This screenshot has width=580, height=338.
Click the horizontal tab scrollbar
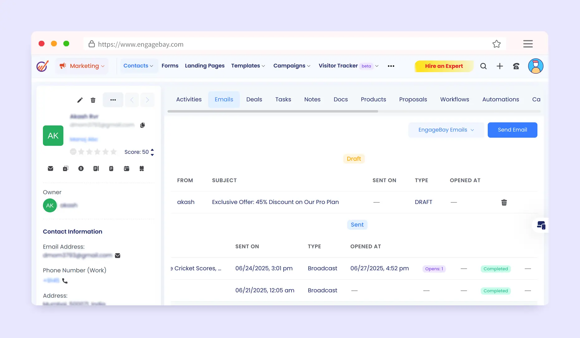[x=273, y=111]
